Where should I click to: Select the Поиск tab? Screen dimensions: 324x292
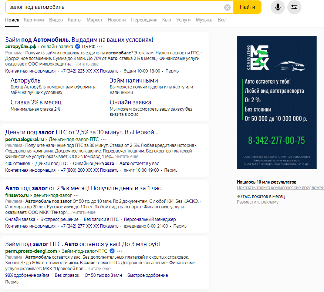pyautogui.click(x=12, y=20)
